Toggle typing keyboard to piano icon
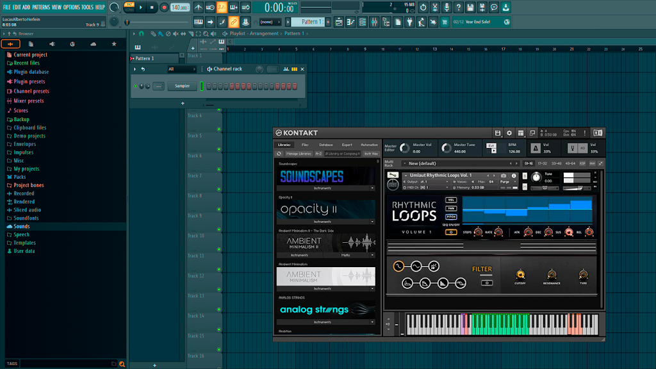Viewport: 656px width, 369px height. [x=199, y=22]
